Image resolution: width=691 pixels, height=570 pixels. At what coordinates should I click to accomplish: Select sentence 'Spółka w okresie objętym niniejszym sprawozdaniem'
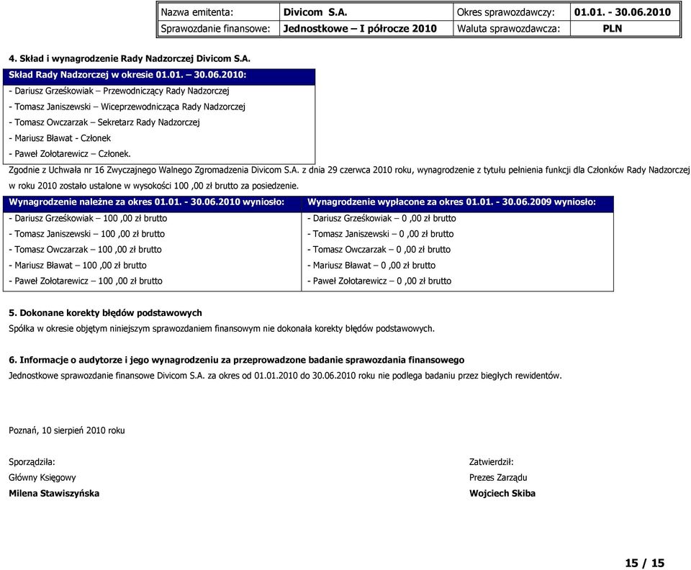tap(222, 329)
